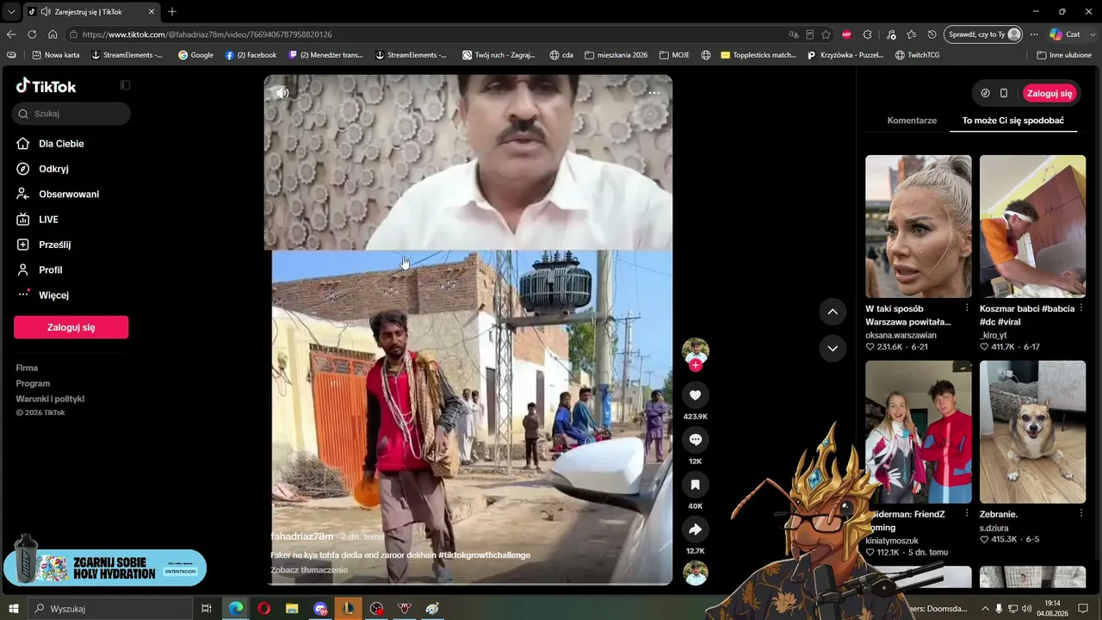This screenshot has width=1102, height=620.
Task: Click the top-right Zaloguj się button
Action: pos(1050,93)
